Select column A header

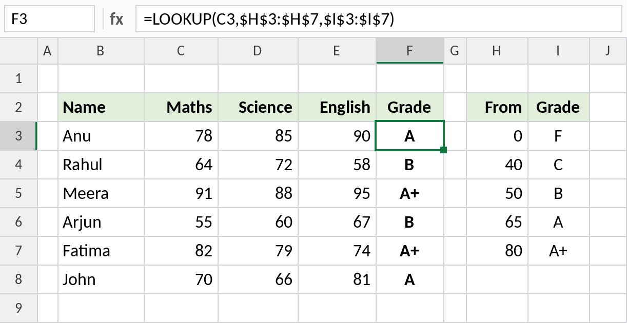click(48, 50)
